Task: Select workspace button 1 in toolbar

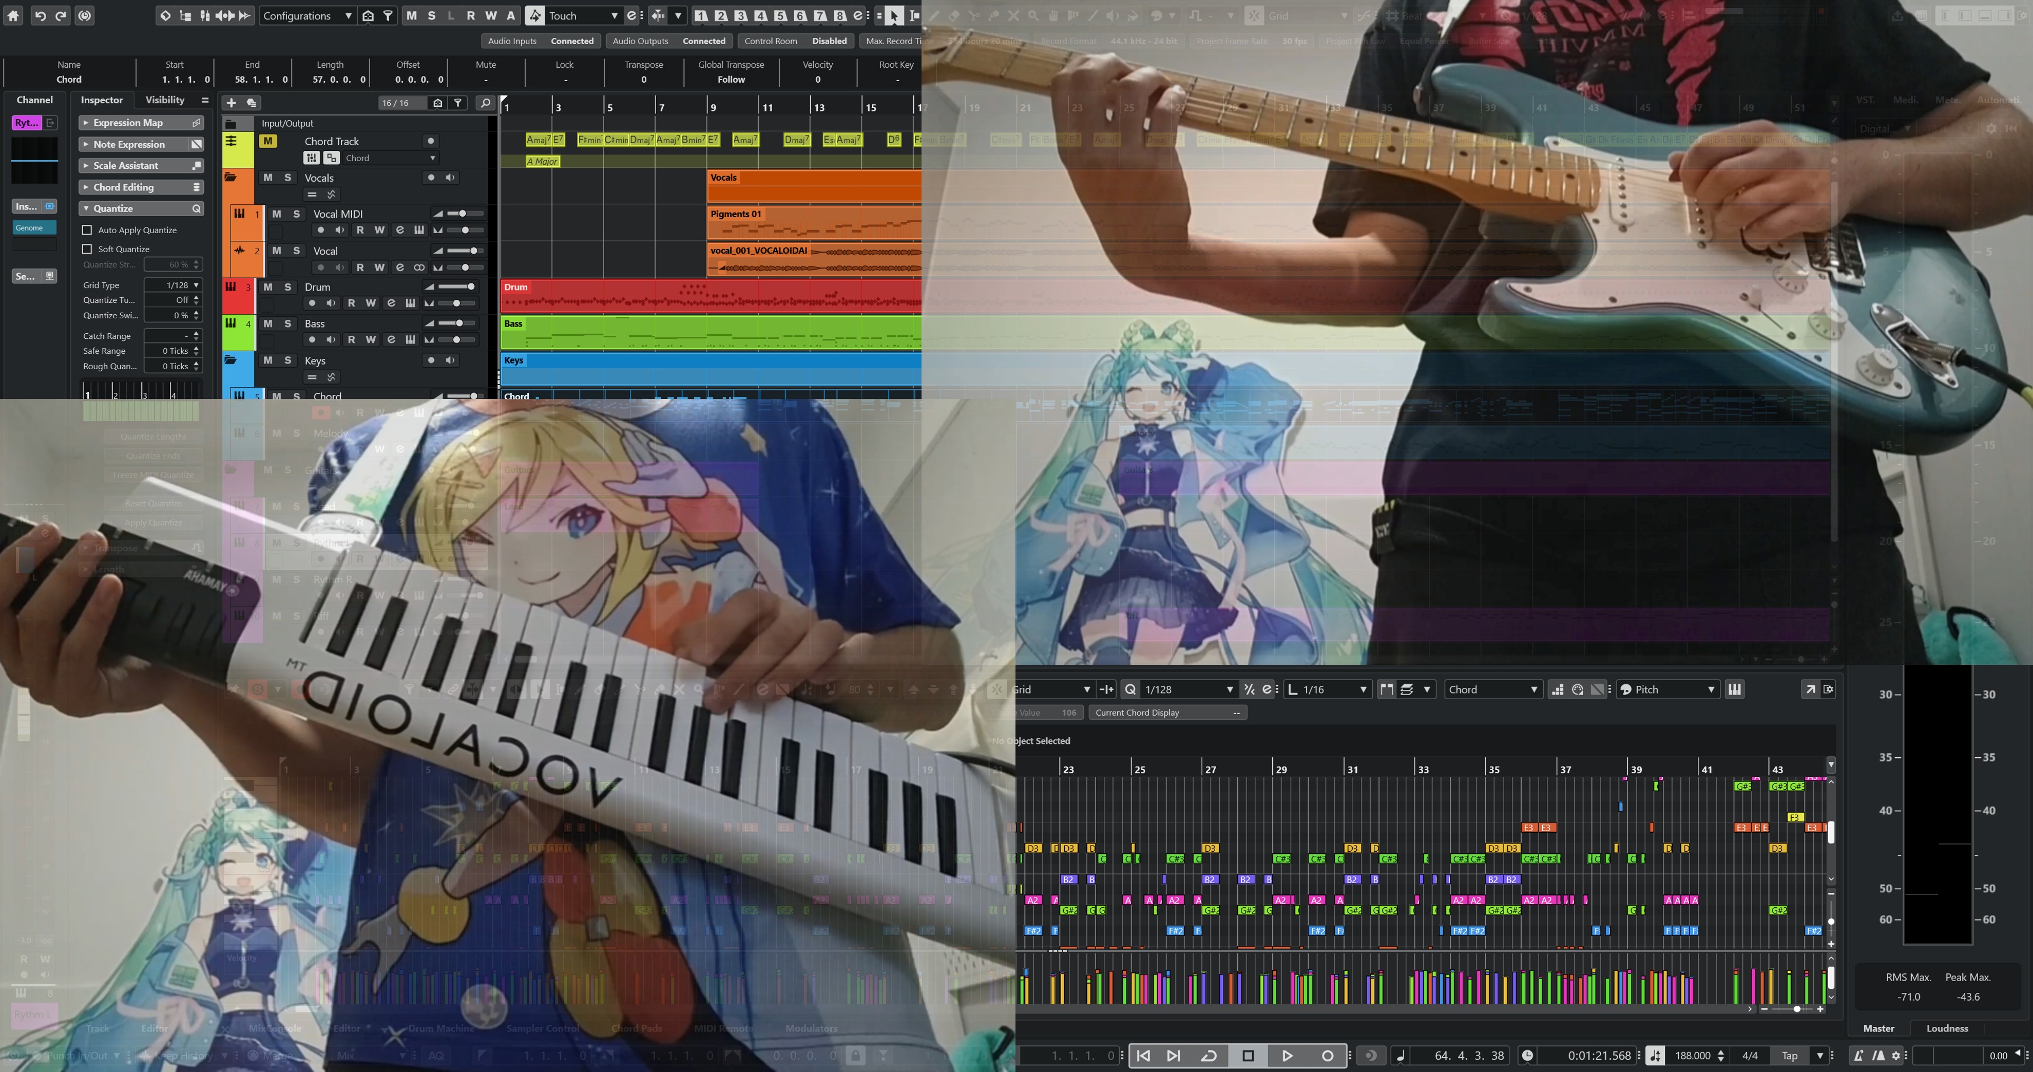Action: tap(701, 16)
